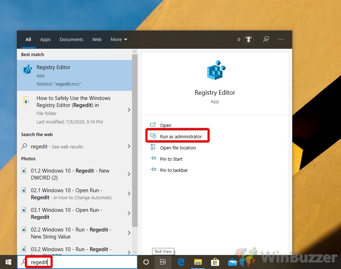Click the photo icon for 01.2 Windows 10 result
The height and width of the screenshot is (269, 341).
pyautogui.click(x=24, y=171)
